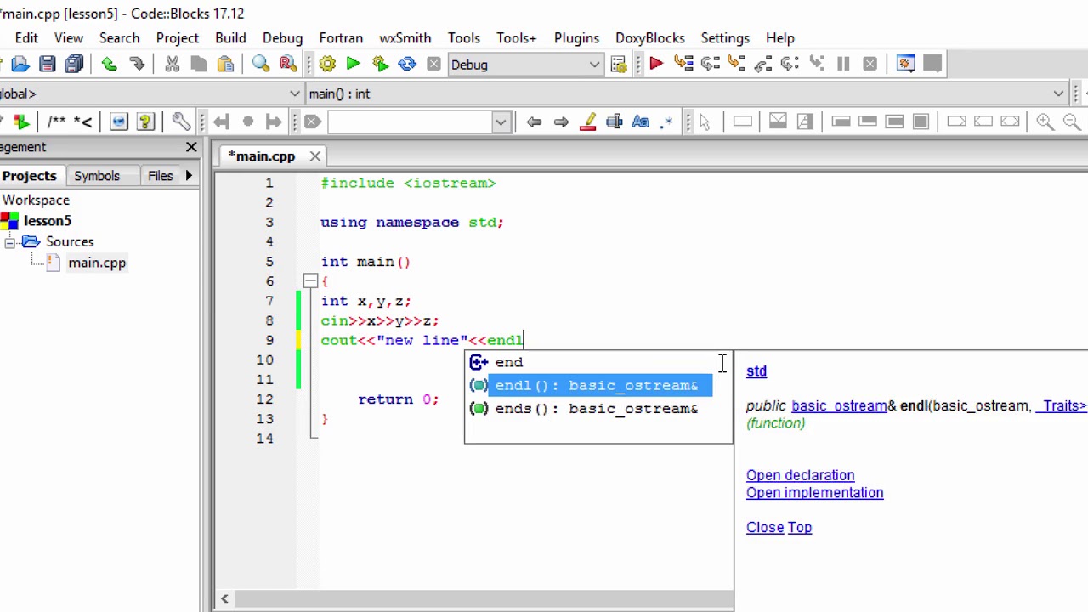1088x612 pixels.
Task: Save the current file using the floppy icon
Action: coord(48,64)
